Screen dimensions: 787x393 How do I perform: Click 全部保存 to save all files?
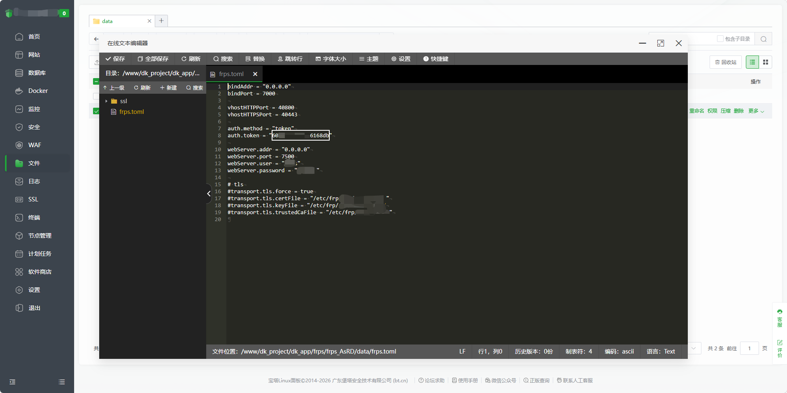point(153,59)
